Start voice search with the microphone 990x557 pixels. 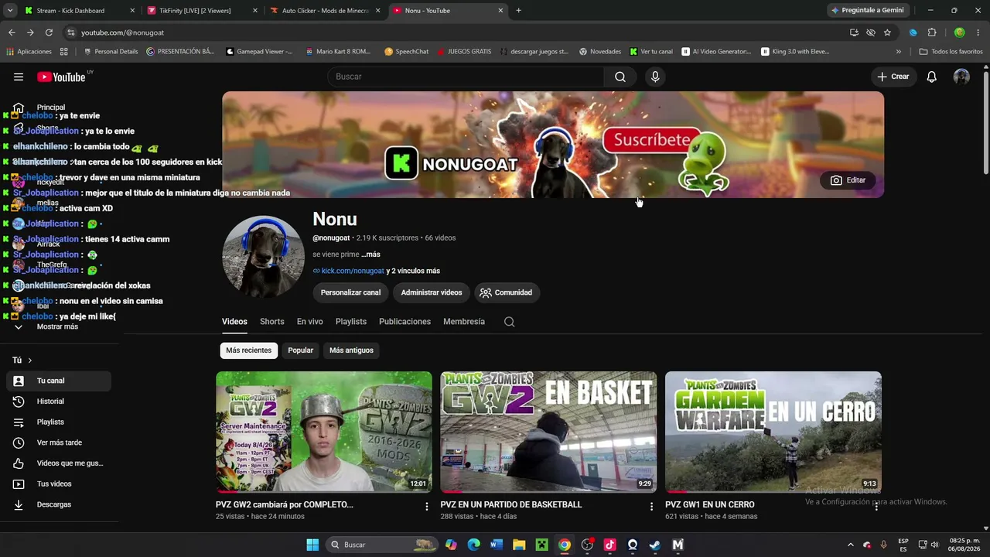pyautogui.click(x=655, y=77)
